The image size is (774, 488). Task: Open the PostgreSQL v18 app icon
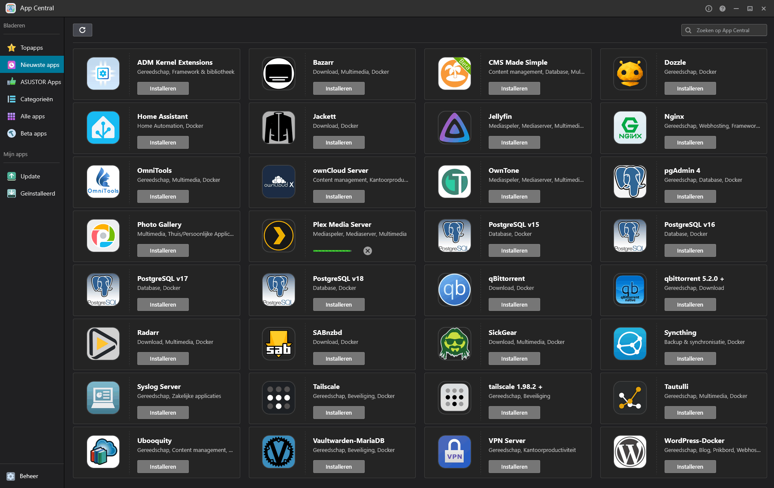click(x=278, y=290)
